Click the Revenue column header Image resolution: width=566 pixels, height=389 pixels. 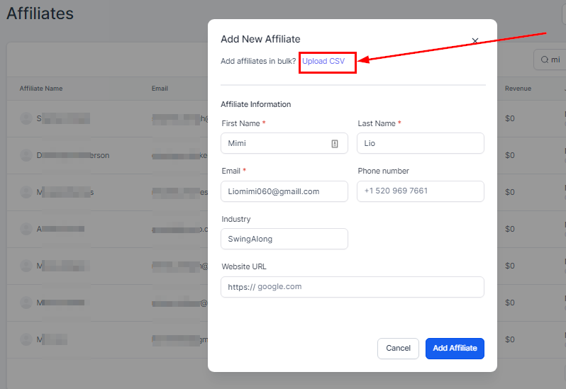(518, 89)
